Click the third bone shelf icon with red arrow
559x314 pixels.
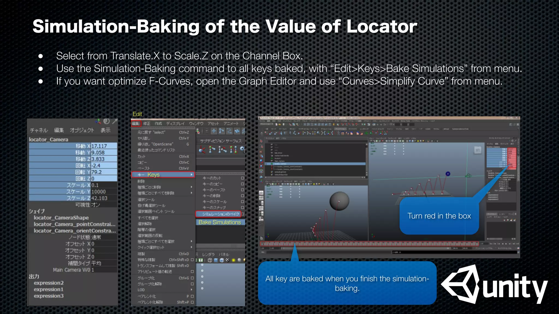(223, 150)
